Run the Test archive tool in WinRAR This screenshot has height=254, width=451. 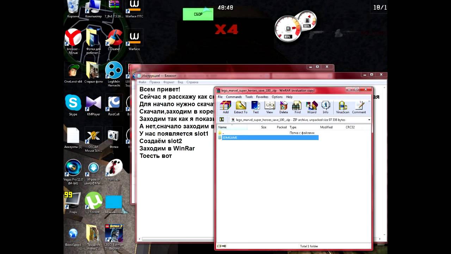[x=256, y=107]
